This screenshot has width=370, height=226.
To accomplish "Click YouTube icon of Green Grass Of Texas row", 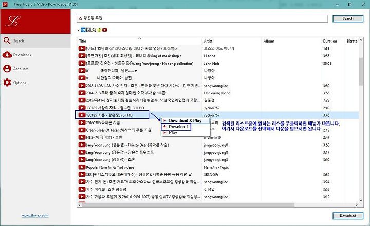I will (x=82, y=130).
